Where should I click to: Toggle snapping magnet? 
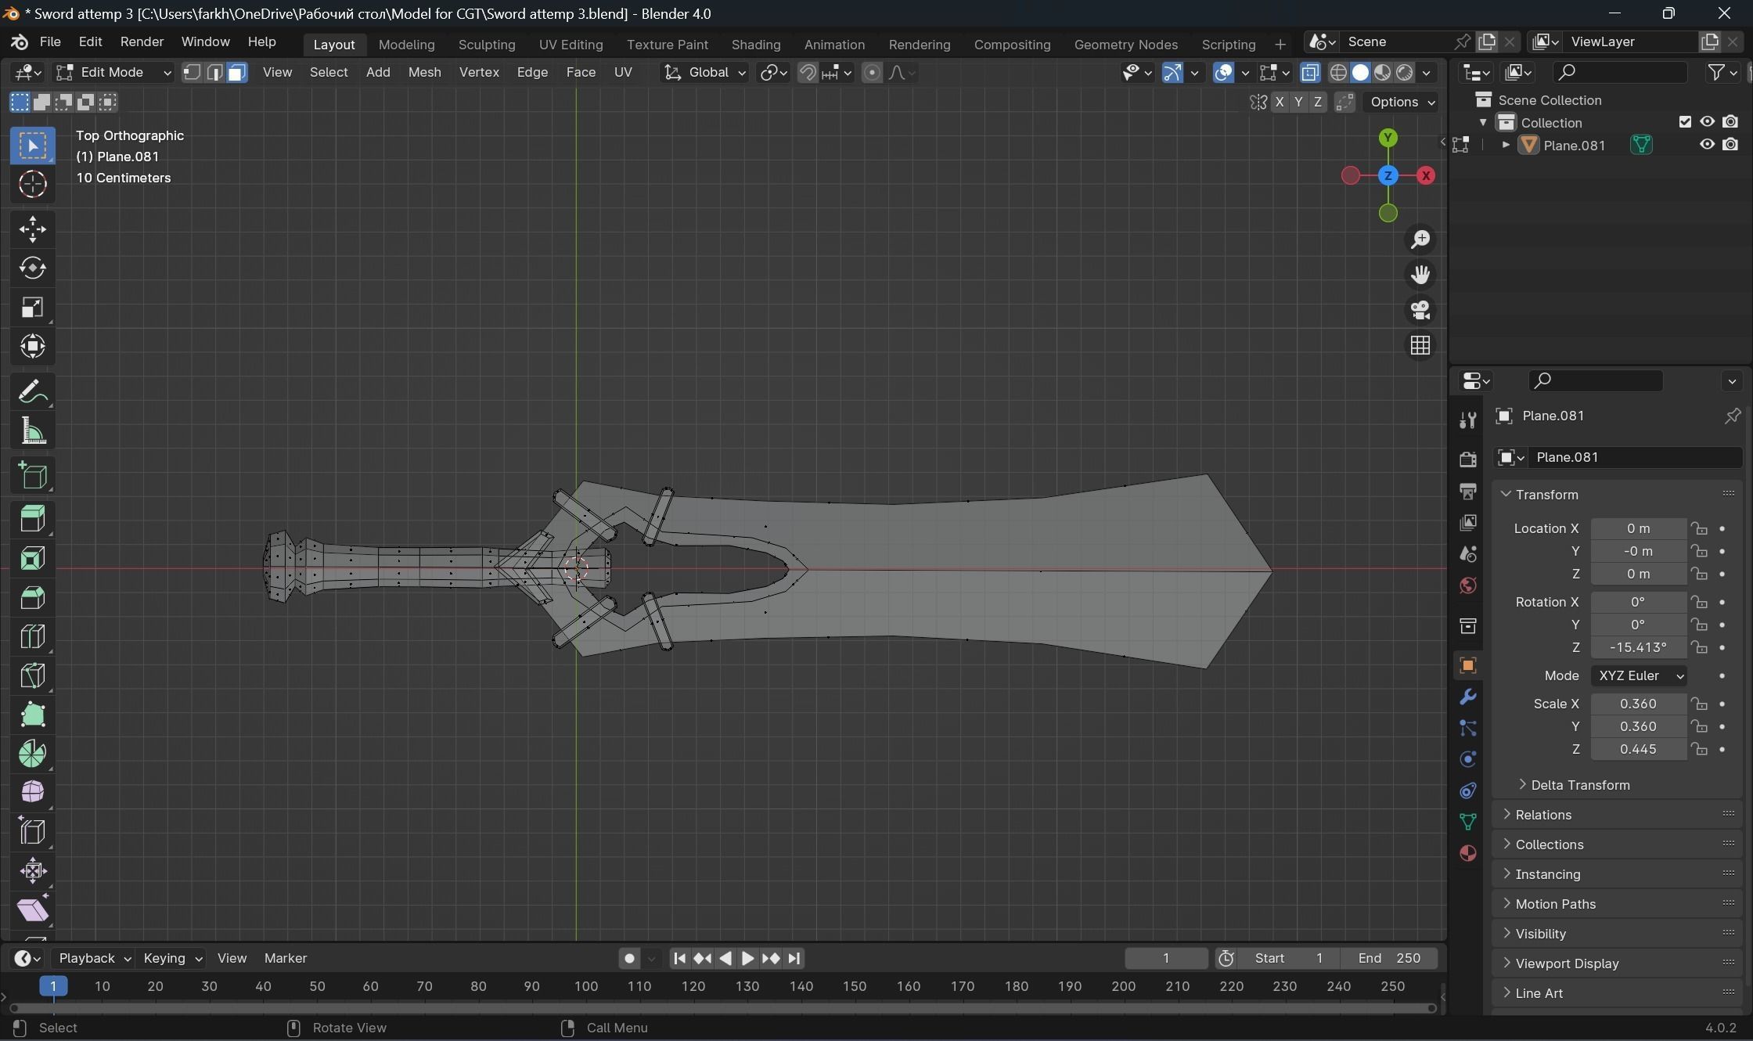coord(807,73)
